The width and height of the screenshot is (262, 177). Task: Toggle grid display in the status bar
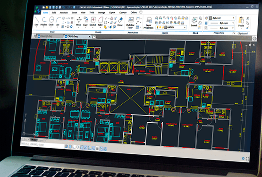coord(70,147)
